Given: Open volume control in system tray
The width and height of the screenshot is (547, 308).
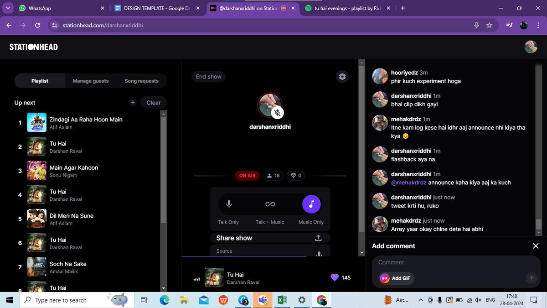Looking at the screenshot, I should pyautogui.click(x=478, y=300).
